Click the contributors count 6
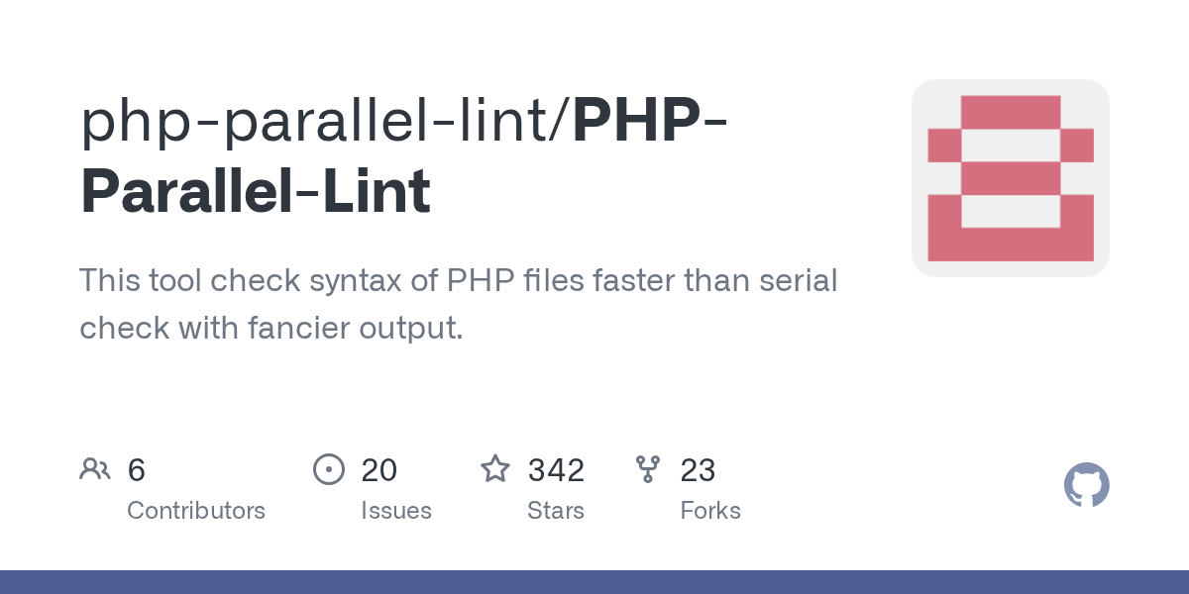1189x594 pixels. pyautogui.click(x=137, y=470)
